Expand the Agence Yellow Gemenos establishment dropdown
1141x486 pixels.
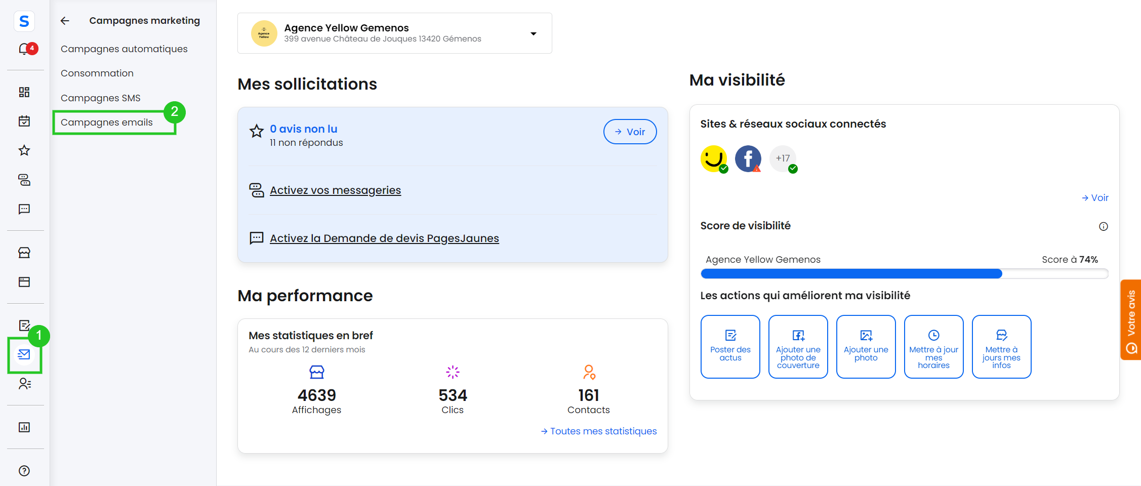(534, 34)
